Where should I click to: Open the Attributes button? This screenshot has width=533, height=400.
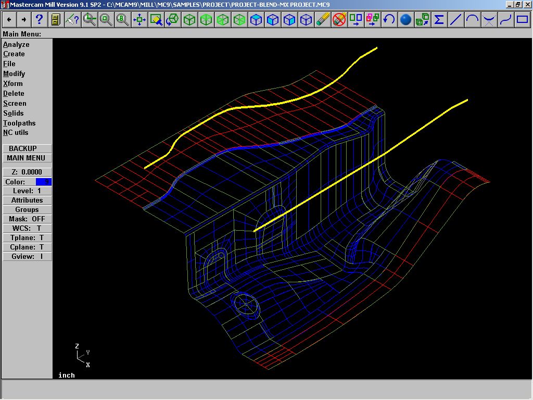tap(27, 201)
